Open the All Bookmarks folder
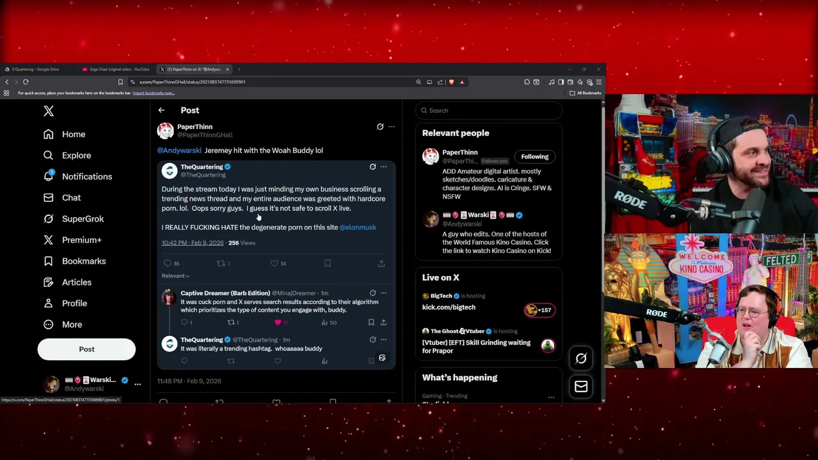 (586, 93)
